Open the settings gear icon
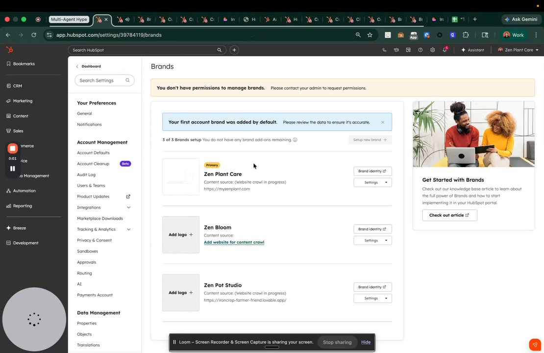Viewport: 544px width, 353px height. pyautogui.click(x=432, y=50)
